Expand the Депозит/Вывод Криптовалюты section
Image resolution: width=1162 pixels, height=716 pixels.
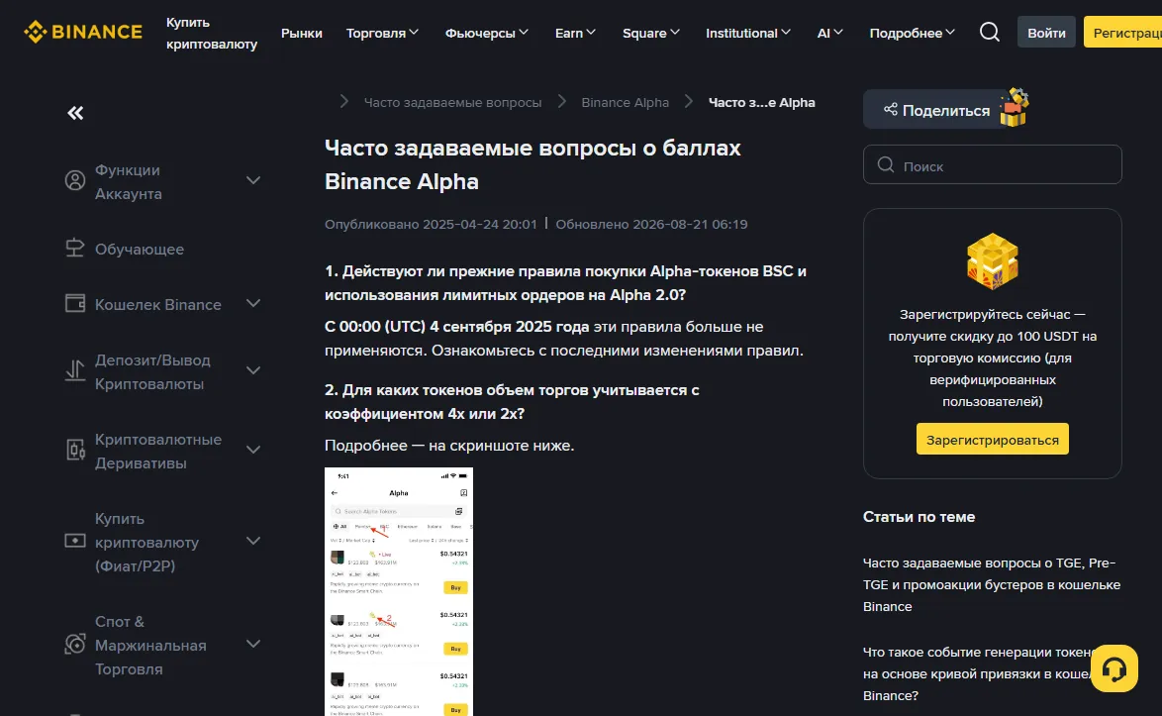tap(252, 369)
